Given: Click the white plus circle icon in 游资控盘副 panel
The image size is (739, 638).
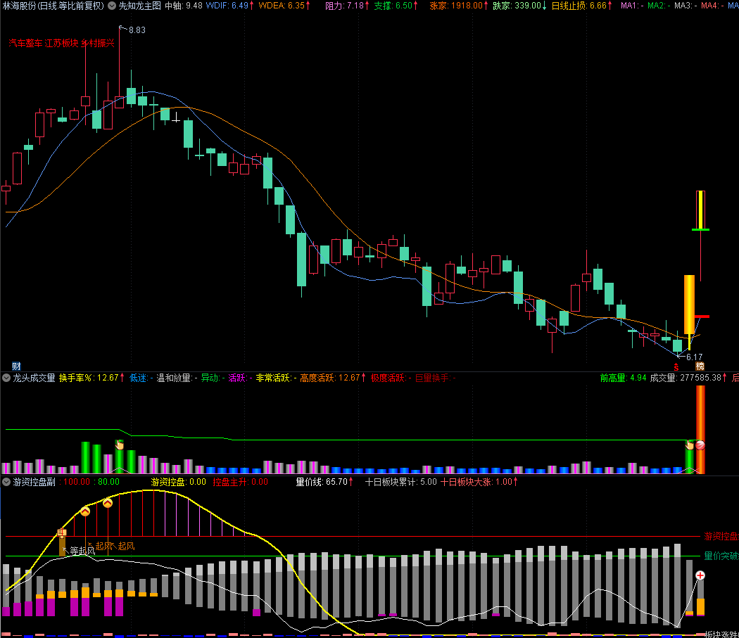Looking at the screenshot, I should point(700,575).
